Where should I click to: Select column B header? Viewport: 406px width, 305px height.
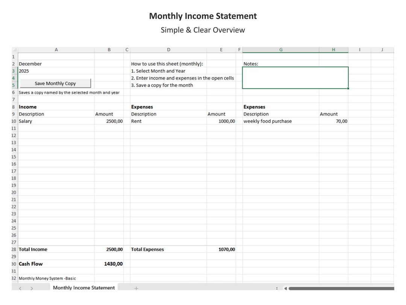tap(109, 50)
